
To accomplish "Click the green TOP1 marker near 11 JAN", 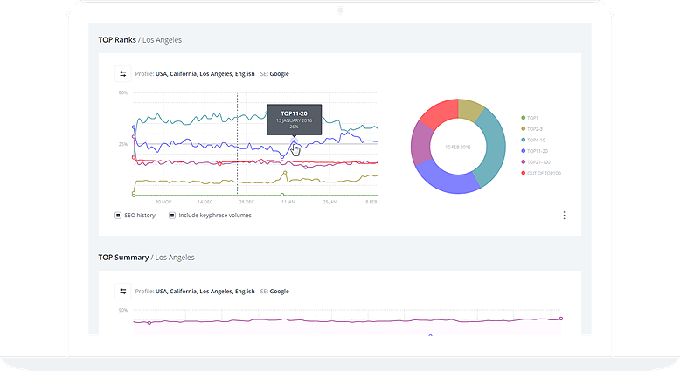I will tap(282, 195).
